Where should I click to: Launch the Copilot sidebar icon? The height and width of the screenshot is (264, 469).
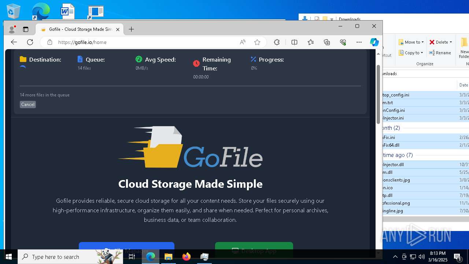374,42
